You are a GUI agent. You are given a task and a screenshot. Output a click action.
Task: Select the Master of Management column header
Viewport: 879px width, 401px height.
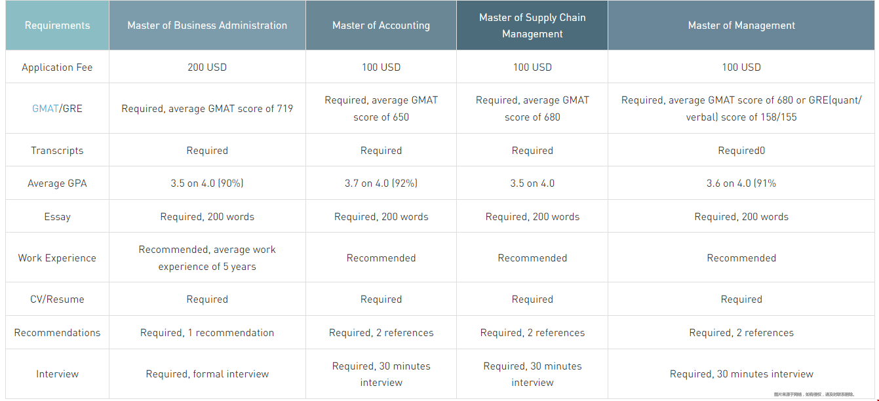[741, 26]
